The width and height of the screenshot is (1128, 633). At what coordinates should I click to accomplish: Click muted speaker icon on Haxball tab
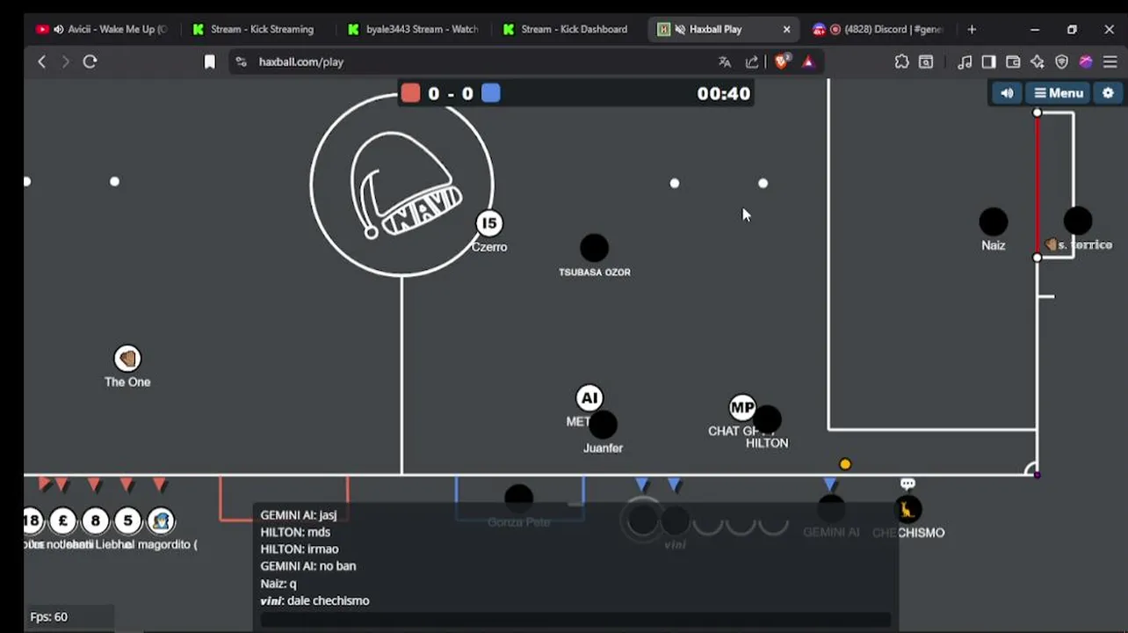(x=680, y=29)
